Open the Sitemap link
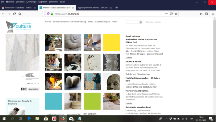 coord(149,22)
